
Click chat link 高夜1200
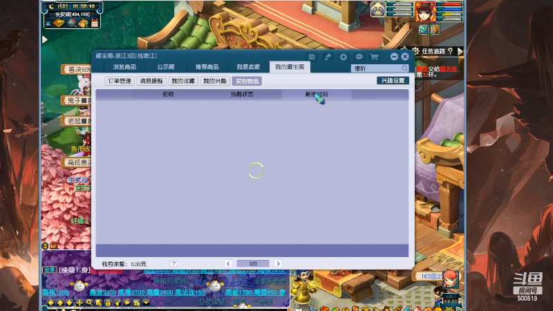click(56, 292)
